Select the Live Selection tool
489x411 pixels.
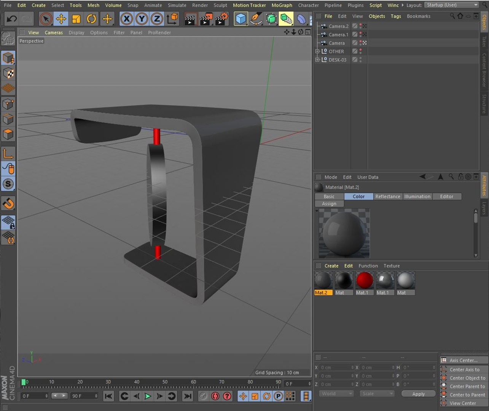click(46, 19)
